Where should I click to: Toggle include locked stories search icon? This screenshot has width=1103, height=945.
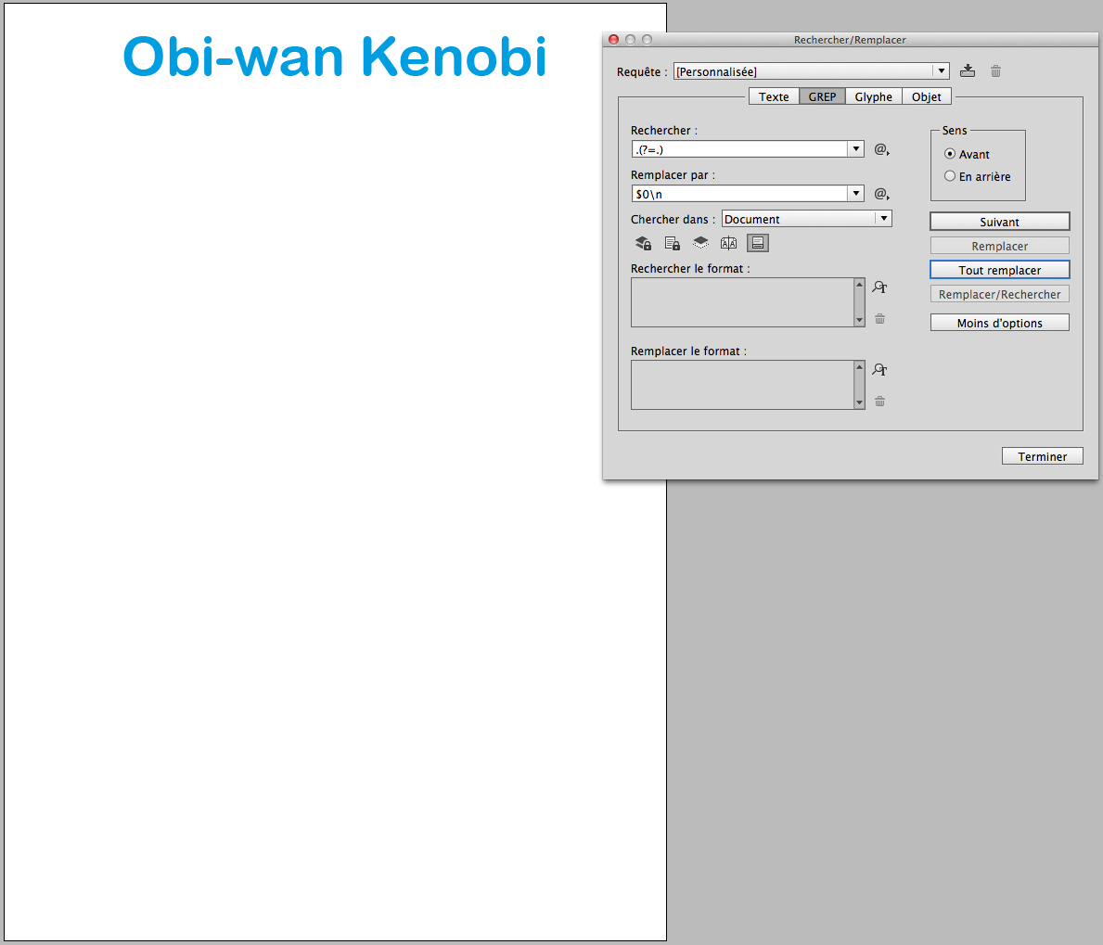point(672,243)
